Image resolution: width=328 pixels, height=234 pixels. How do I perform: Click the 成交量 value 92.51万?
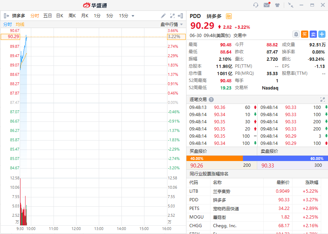318,45
